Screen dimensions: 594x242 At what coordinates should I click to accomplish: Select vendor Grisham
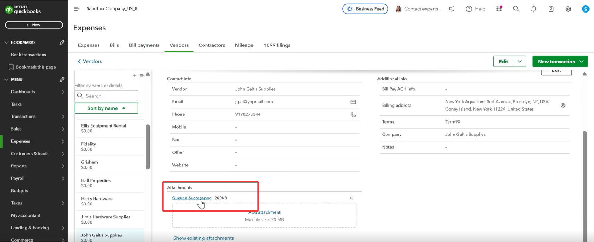click(x=110, y=165)
